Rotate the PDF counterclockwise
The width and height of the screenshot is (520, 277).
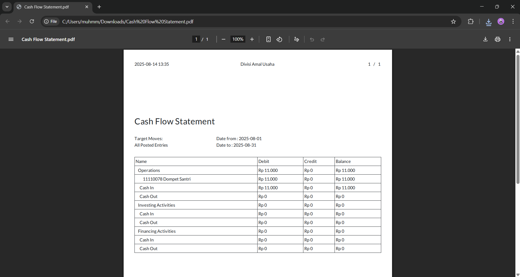[x=279, y=39]
